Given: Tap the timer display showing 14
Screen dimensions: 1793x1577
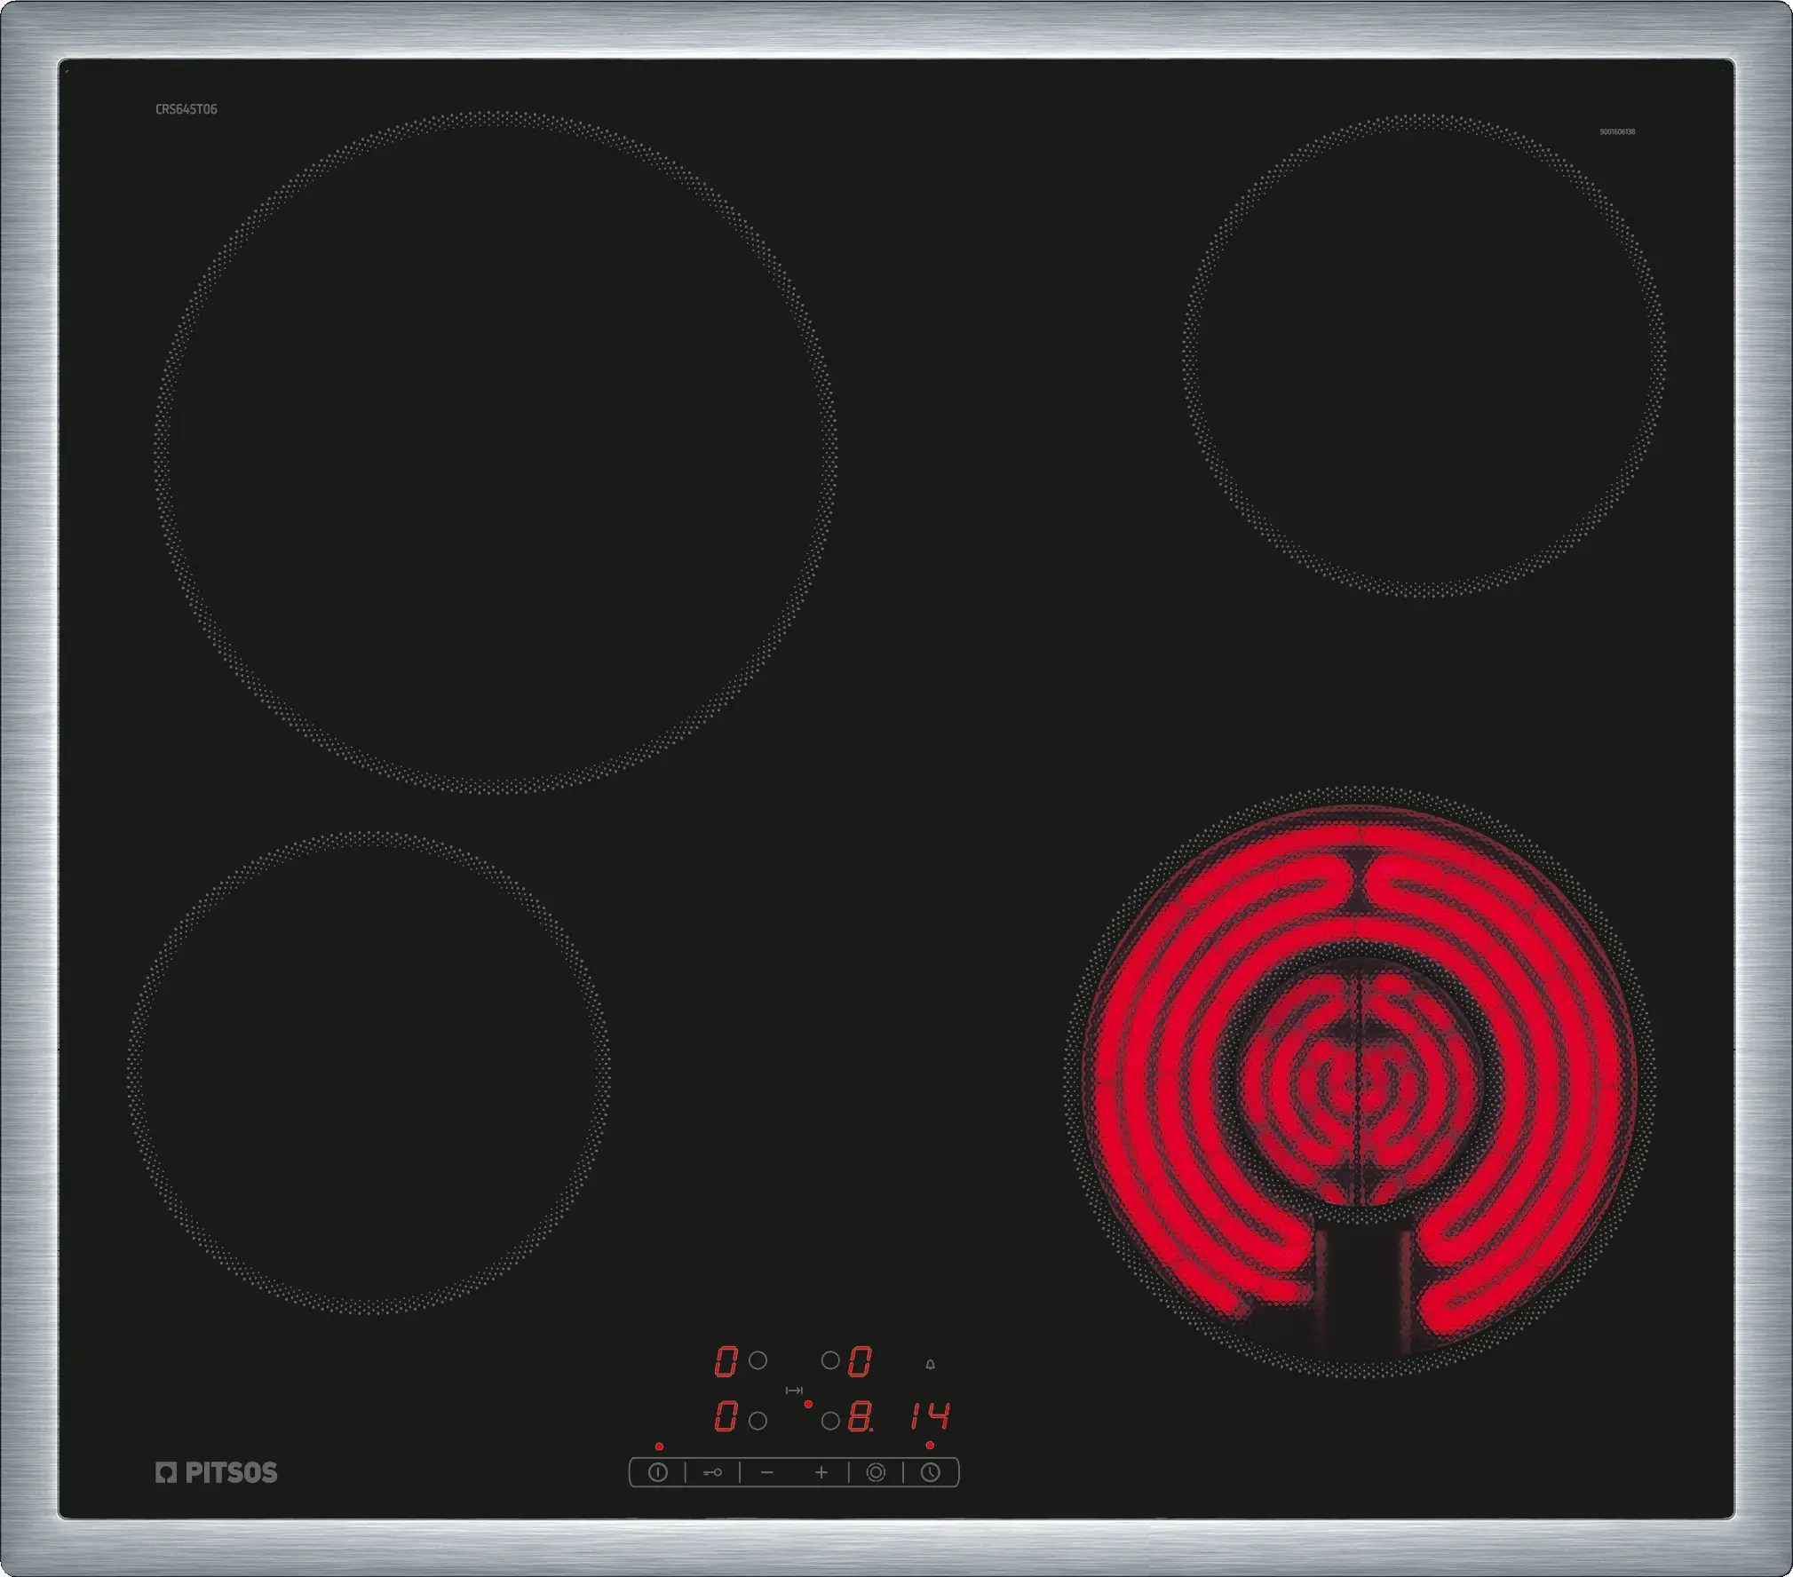Looking at the screenshot, I should pos(929,1416).
